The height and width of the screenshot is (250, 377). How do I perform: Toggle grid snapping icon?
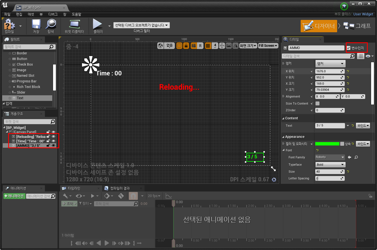coord(208,46)
